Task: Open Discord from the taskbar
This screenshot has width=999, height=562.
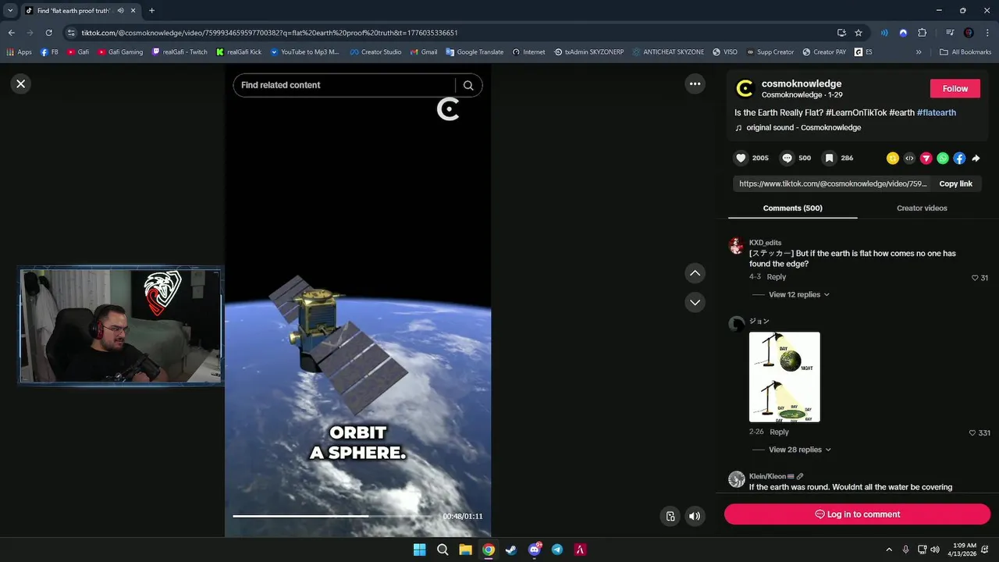Action: click(535, 550)
